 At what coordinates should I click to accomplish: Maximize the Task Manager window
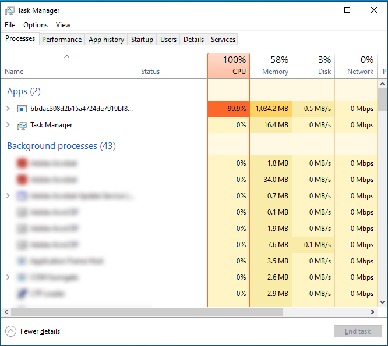[347, 10]
